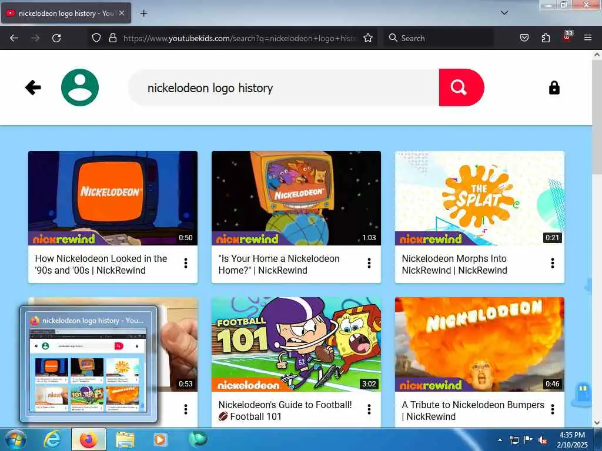Click the Firefox taskbar button
Image resolution: width=602 pixels, height=451 pixels.
click(89, 439)
